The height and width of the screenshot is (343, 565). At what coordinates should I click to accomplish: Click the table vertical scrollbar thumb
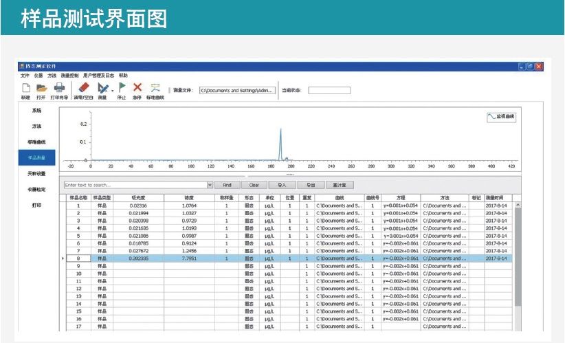point(518,257)
